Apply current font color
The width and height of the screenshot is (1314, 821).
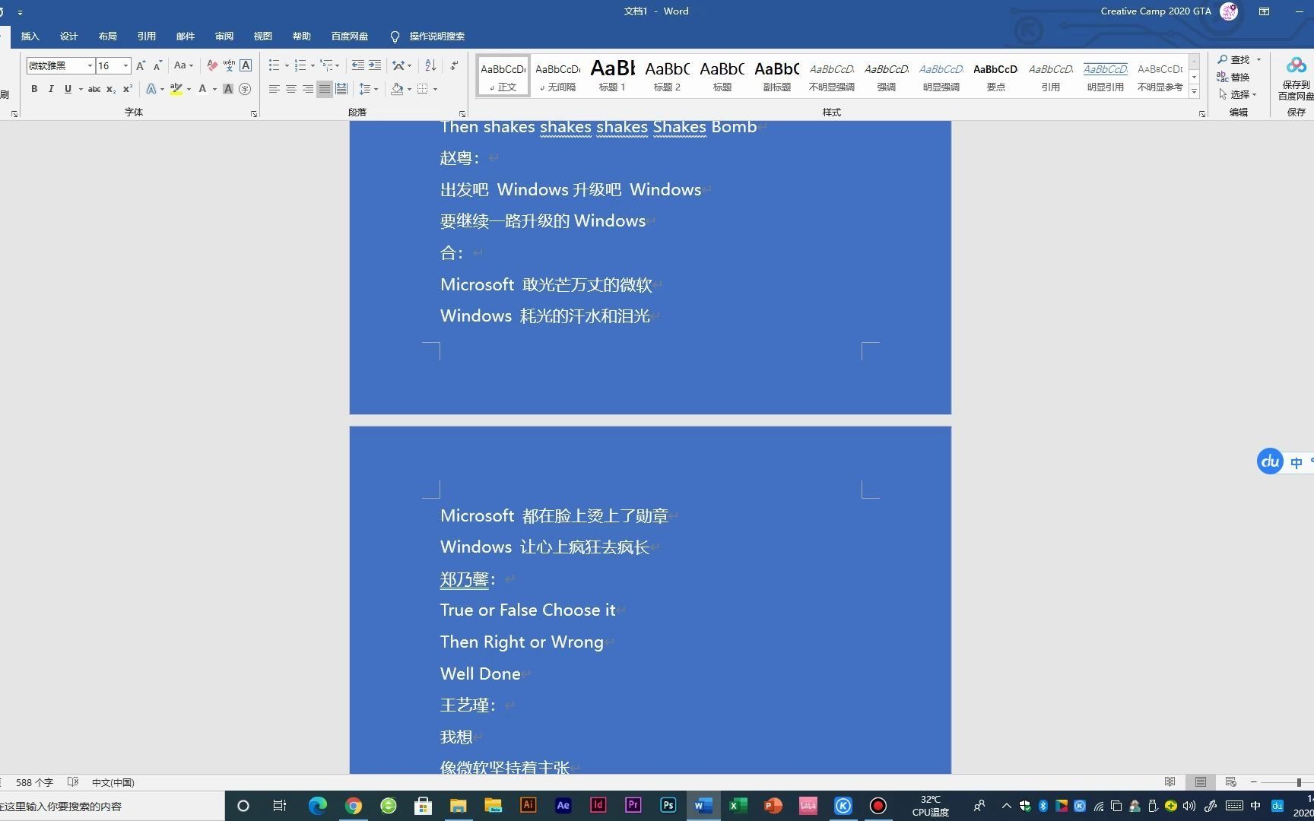202,89
